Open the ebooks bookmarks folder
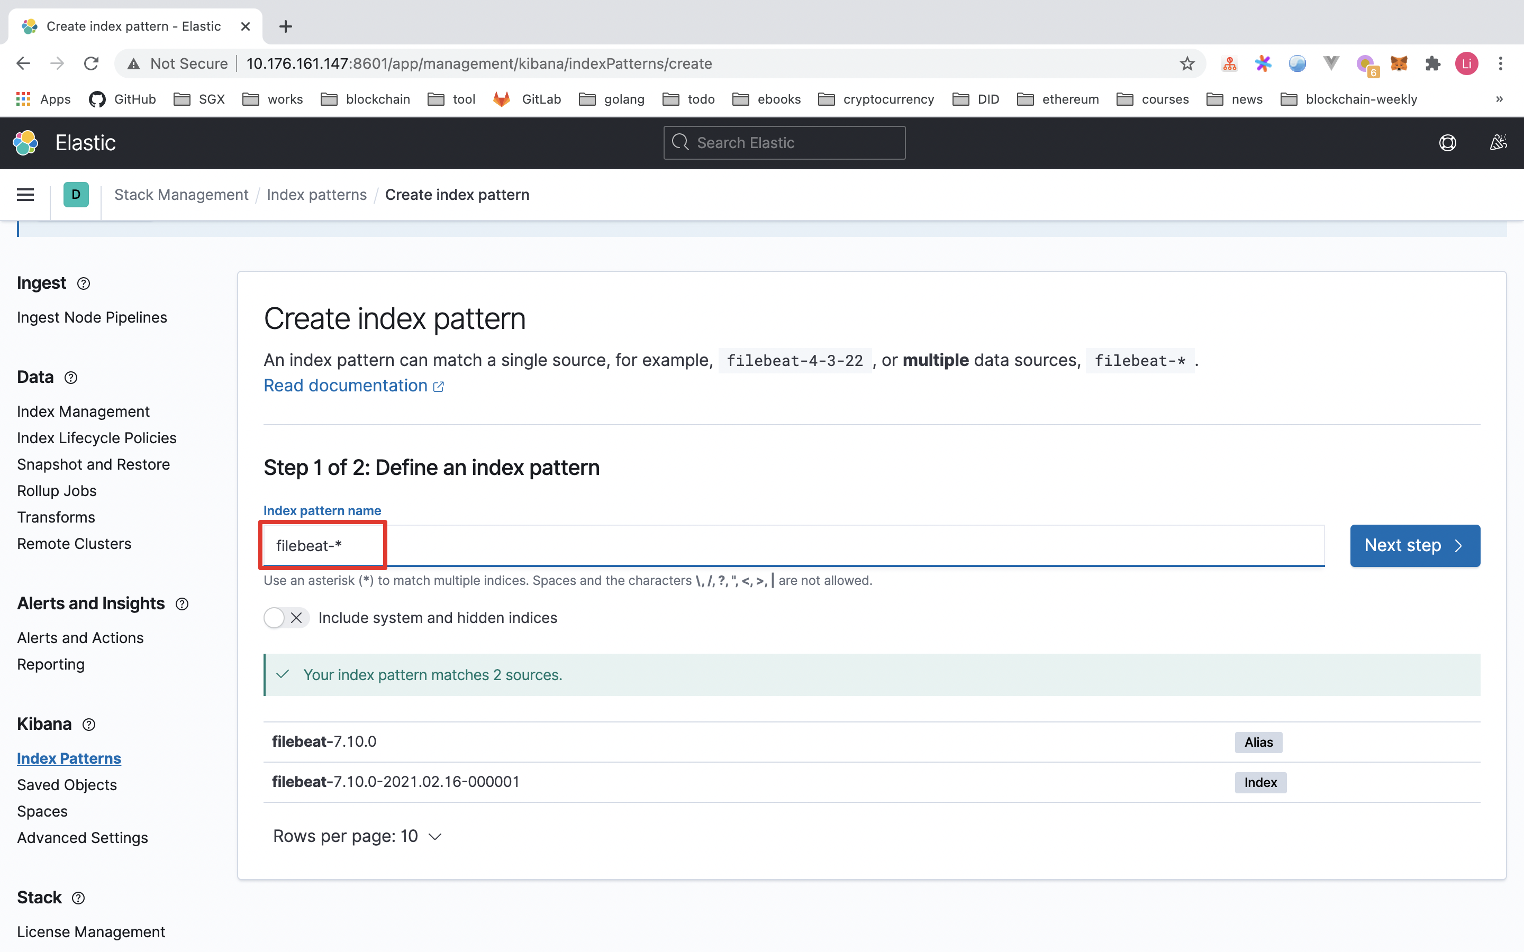Viewport: 1524px width, 952px height. [766, 99]
